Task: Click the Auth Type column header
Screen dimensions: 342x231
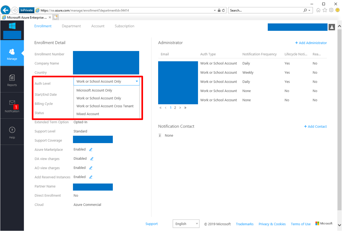Action: pyautogui.click(x=208, y=54)
